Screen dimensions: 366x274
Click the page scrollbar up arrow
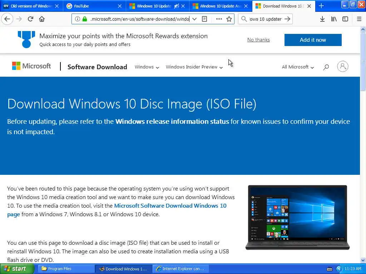point(363,29)
